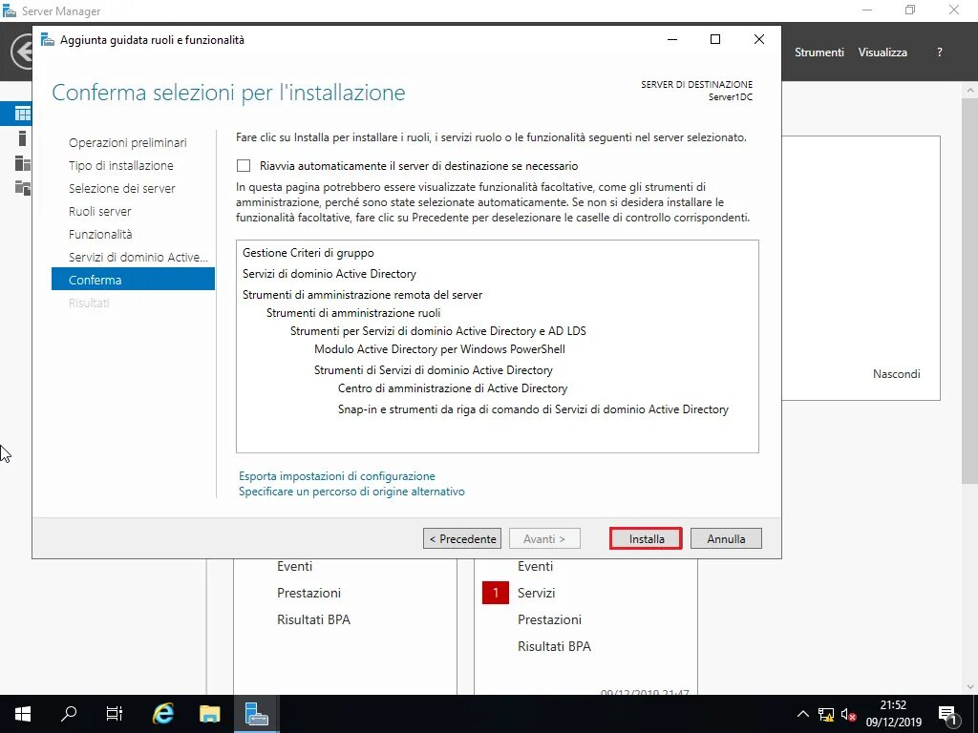Select Centro di amministrazione di Active Directory
The width and height of the screenshot is (978, 733).
pos(453,388)
